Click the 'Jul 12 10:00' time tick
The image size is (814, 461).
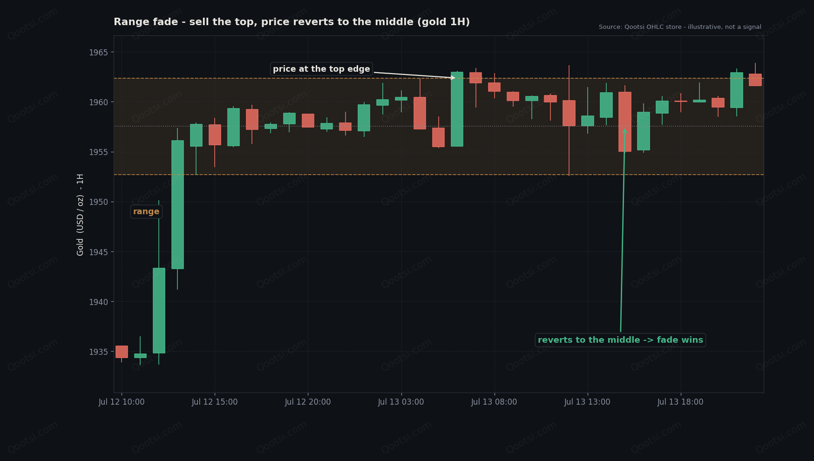point(122,402)
